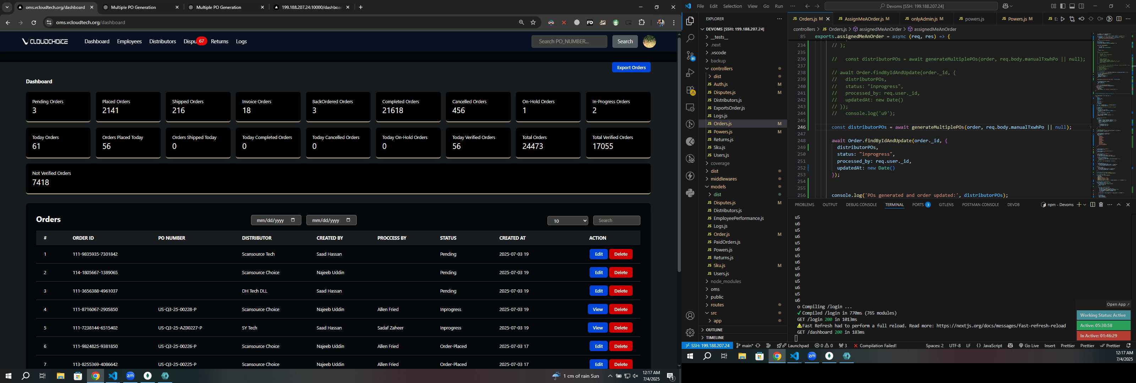This screenshot has width=1136, height=383.
Task: Toggle Secondary Side Bar layout icon
Action: click(1081, 6)
